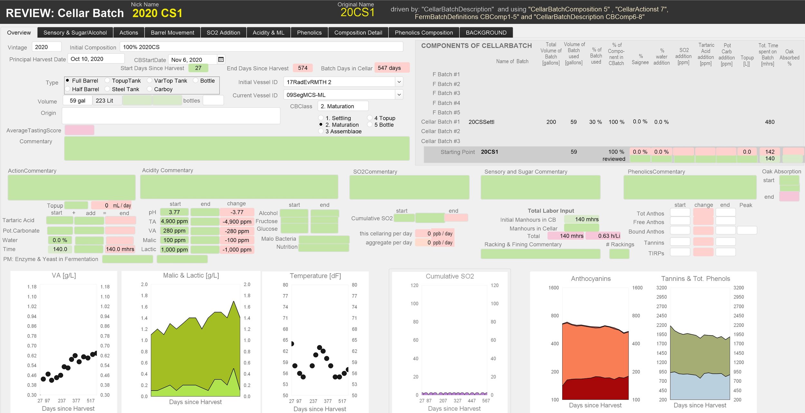The height and width of the screenshot is (413, 805).
Task: Click the Volume 59 gal field
Action: pos(77,100)
